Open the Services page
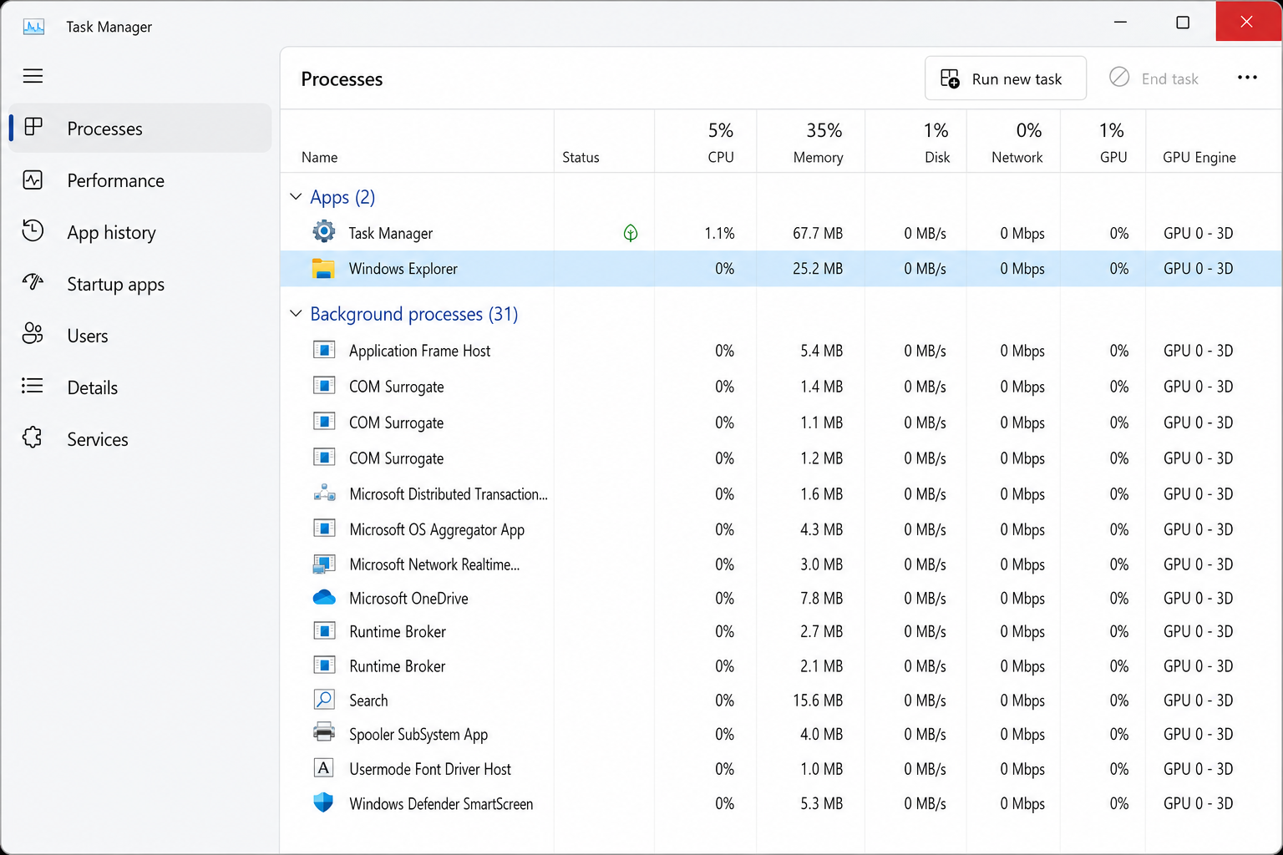This screenshot has height=855, width=1283. (x=140, y=439)
